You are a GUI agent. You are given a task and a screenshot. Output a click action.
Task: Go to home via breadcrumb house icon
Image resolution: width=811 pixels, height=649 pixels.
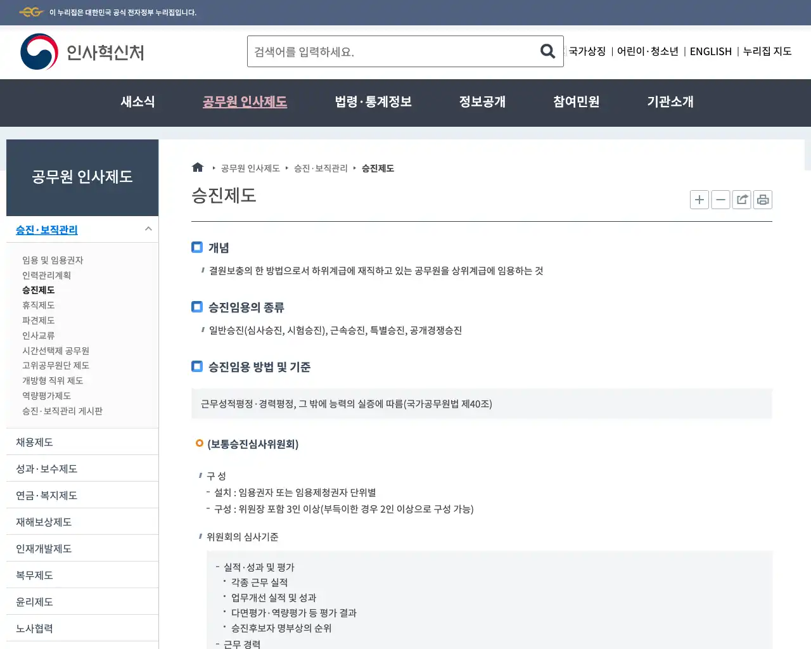[198, 167]
